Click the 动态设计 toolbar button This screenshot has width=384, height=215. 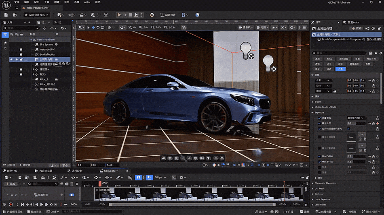click(168, 15)
